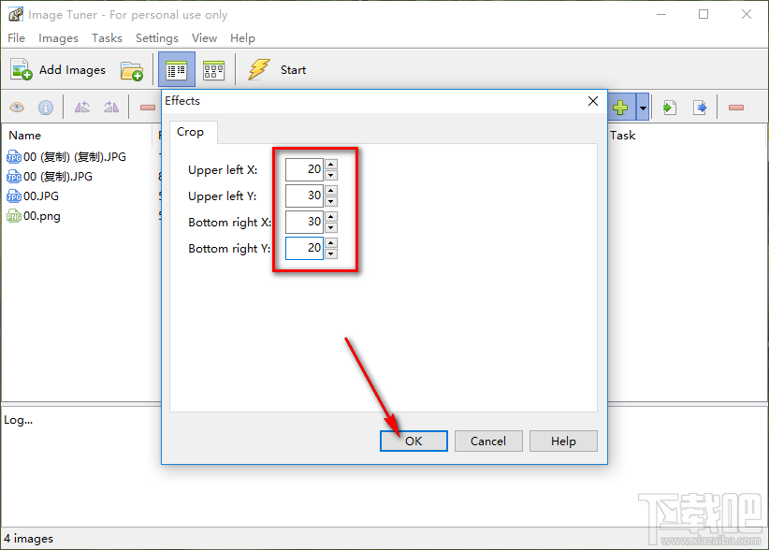Click the Upper left X input field
The image size is (769, 550).
(x=305, y=169)
